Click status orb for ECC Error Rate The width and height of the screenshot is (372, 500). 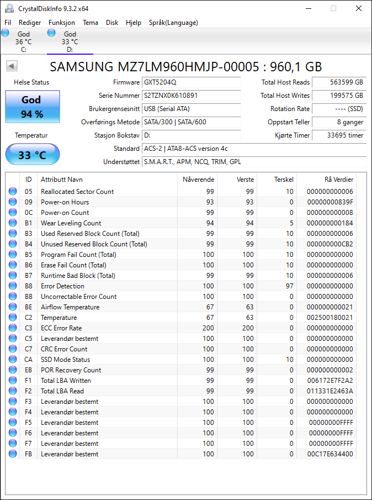pyautogui.click(x=13, y=328)
